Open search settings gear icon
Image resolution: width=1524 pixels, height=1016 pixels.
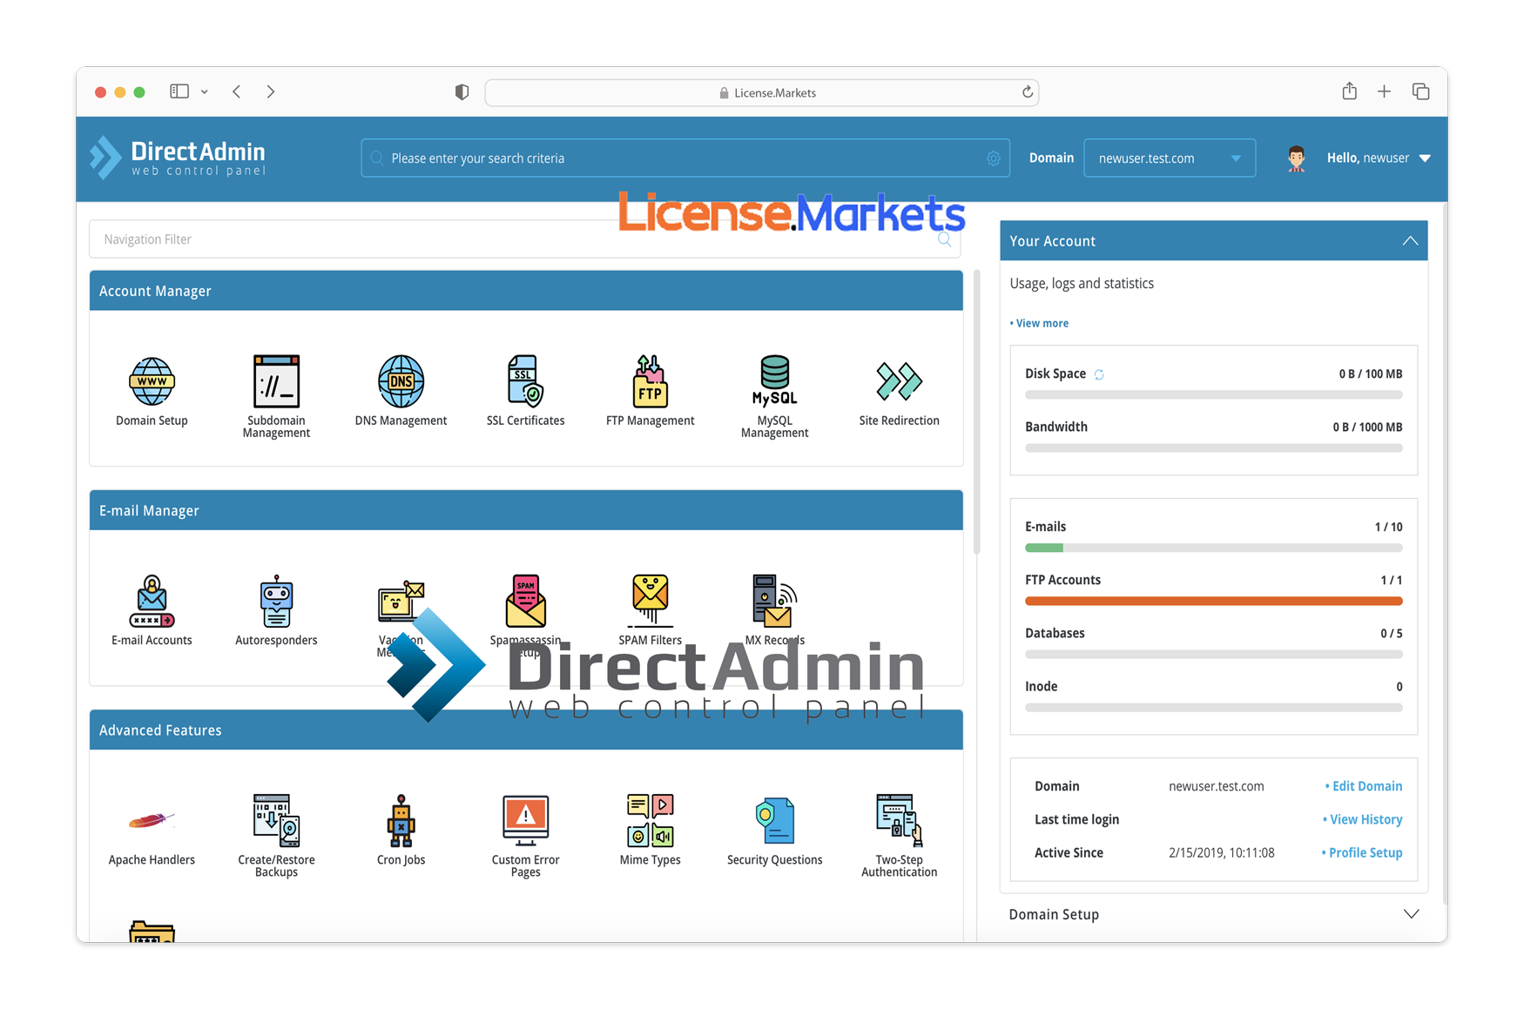[x=993, y=158]
